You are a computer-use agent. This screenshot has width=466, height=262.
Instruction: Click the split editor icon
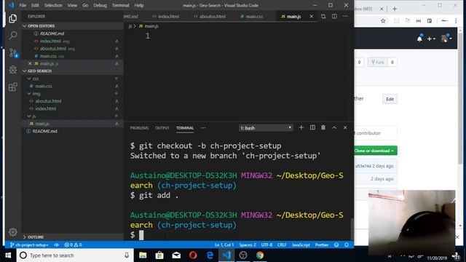point(334,16)
